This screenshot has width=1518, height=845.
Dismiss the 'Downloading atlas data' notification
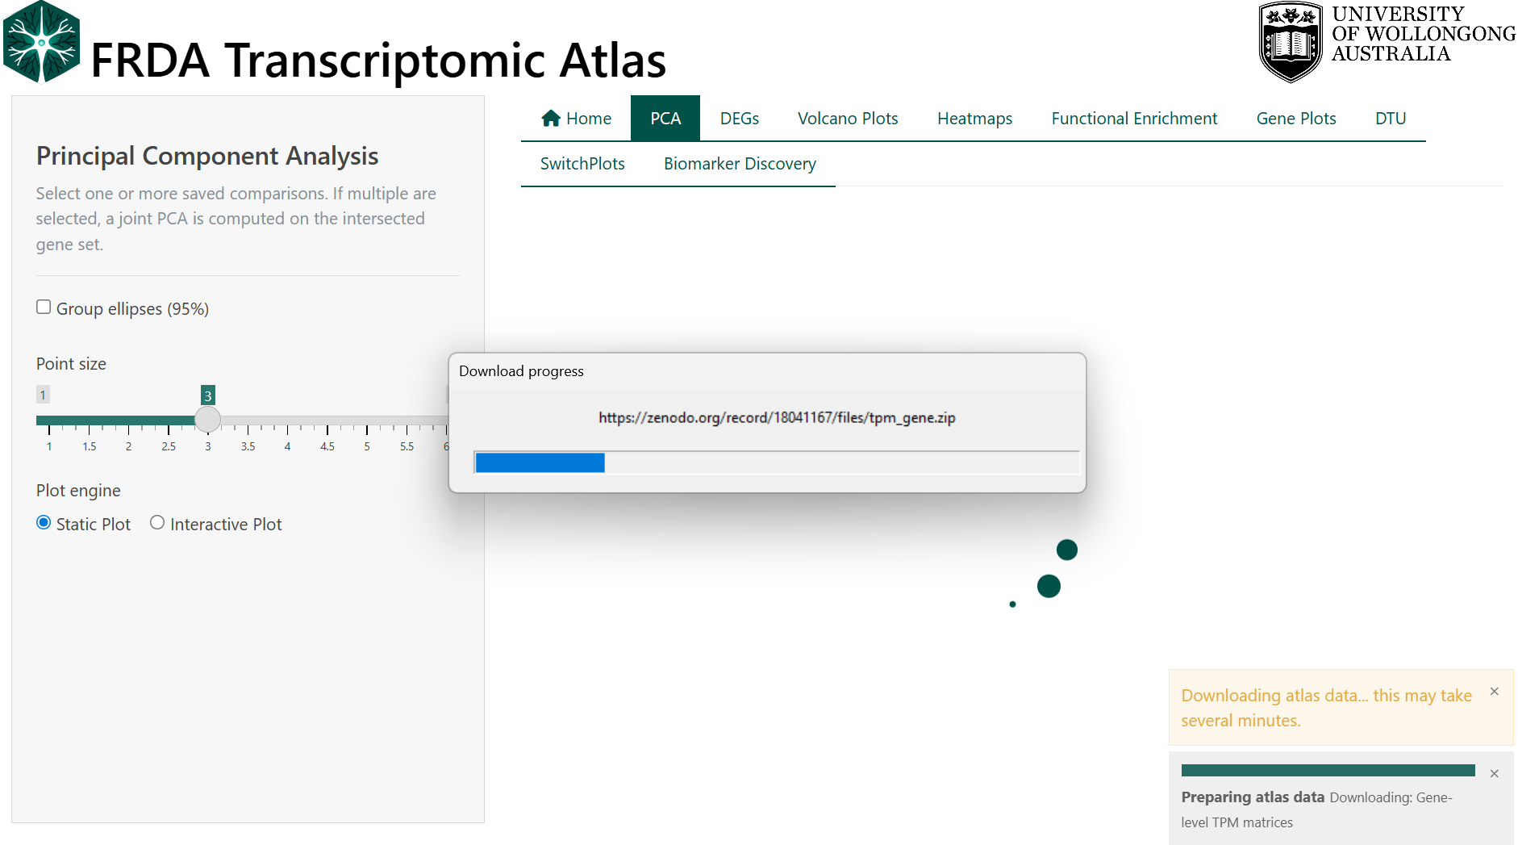pyautogui.click(x=1494, y=692)
